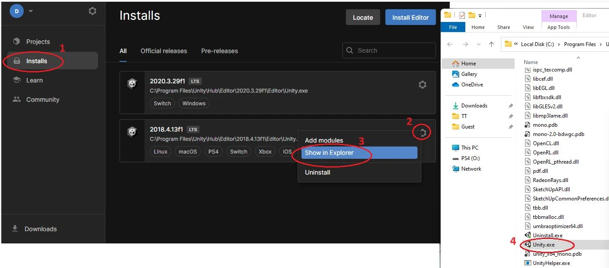The width and height of the screenshot is (609, 268).
Task: Click Unity cube icon of 2020.3.29f1
Action: [132, 84]
